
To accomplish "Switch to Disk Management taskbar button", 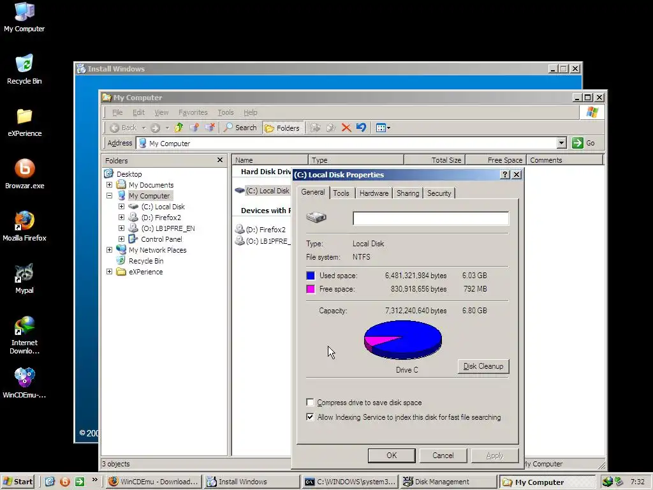I will (448, 482).
